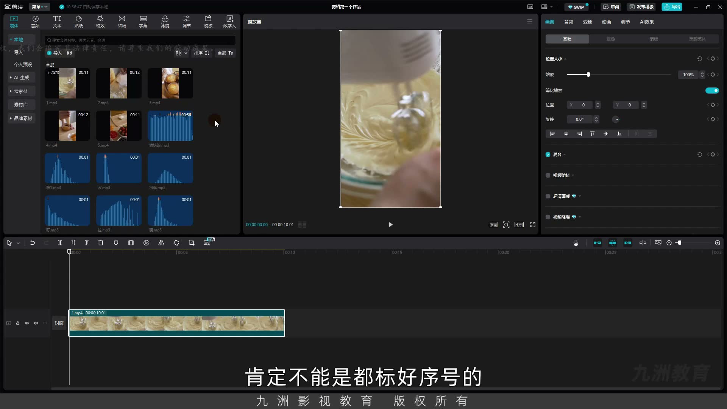Click the microphone voice-over record icon
Screen dimensions: 727x409
click(576, 243)
